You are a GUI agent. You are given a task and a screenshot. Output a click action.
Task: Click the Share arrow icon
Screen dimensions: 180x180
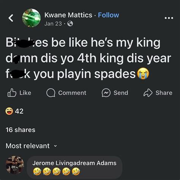(x=148, y=93)
